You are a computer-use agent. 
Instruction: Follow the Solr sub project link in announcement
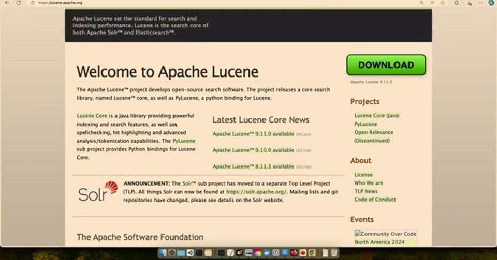pyautogui.click(x=189, y=183)
